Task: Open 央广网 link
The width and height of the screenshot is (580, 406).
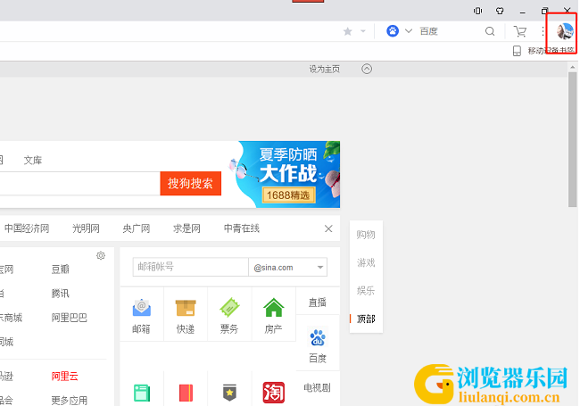Action: click(x=137, y=228)
